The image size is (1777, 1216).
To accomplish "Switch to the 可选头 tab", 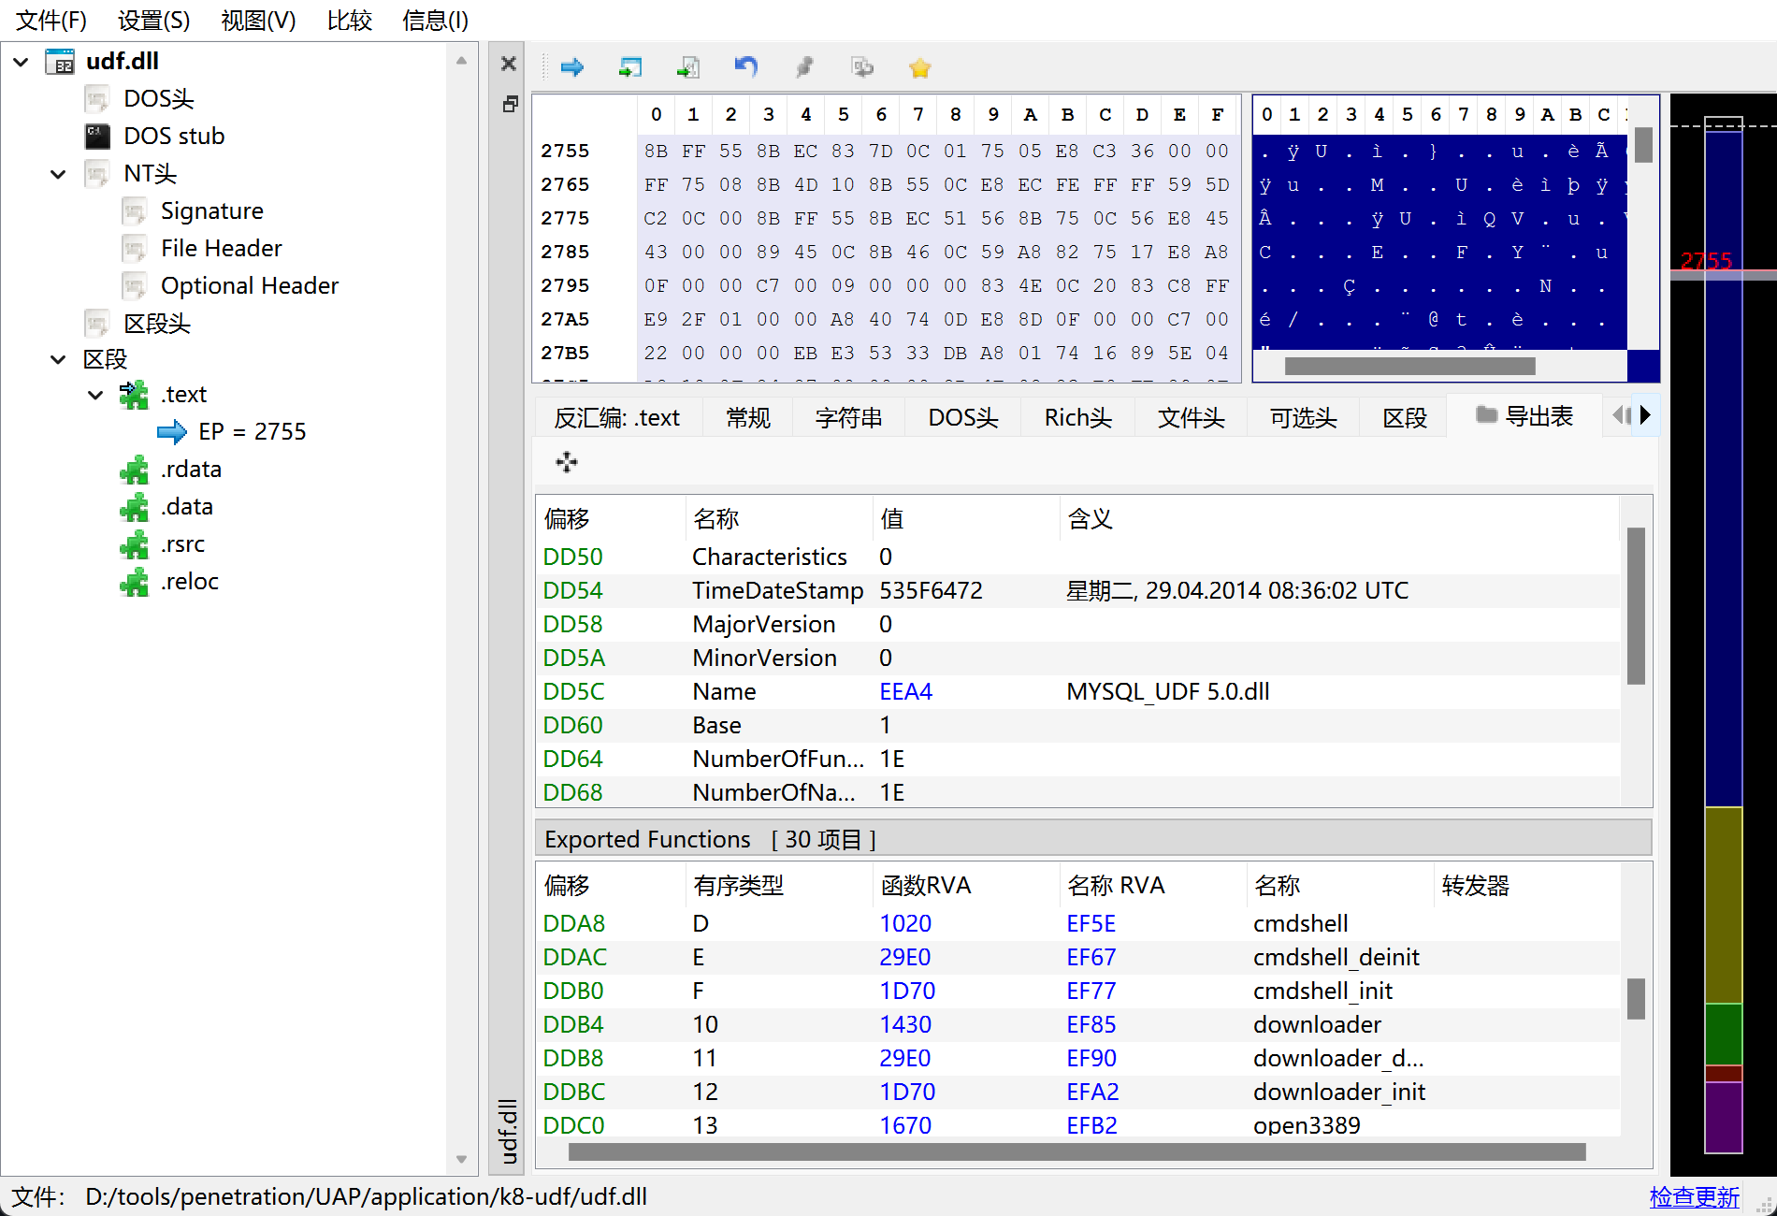I will pyautogui.click(x=1303, y=417).
